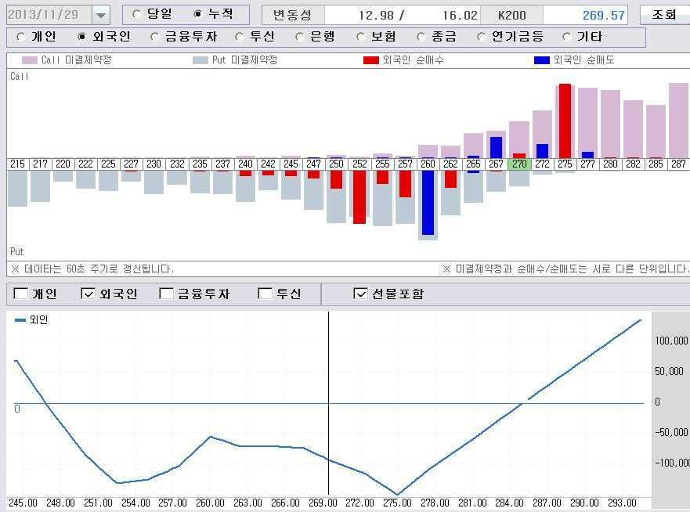Image resolution: width=690 pixels, height=512 pixels.
Task: Choose the 금융투자 radio option
Action: pyautogui.click(x=154, y=37)
